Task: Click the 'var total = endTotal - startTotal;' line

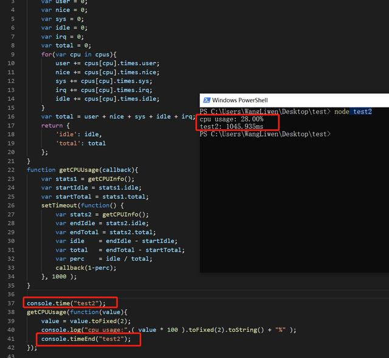Action: click(120, 250)
